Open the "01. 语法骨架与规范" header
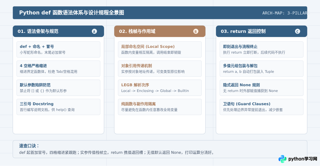The image size is (320, 166). [x=58, y=31]
